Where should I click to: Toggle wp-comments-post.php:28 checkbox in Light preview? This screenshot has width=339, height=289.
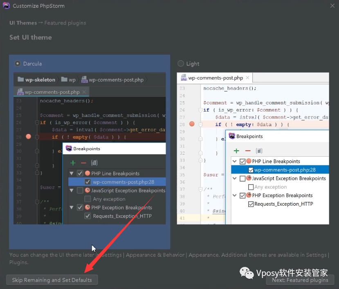pyautogui.click(x=251, y=170)
